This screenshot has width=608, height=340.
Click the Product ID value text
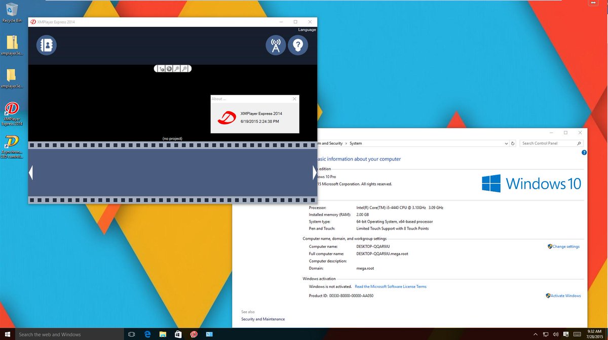(x=351, y=296)
